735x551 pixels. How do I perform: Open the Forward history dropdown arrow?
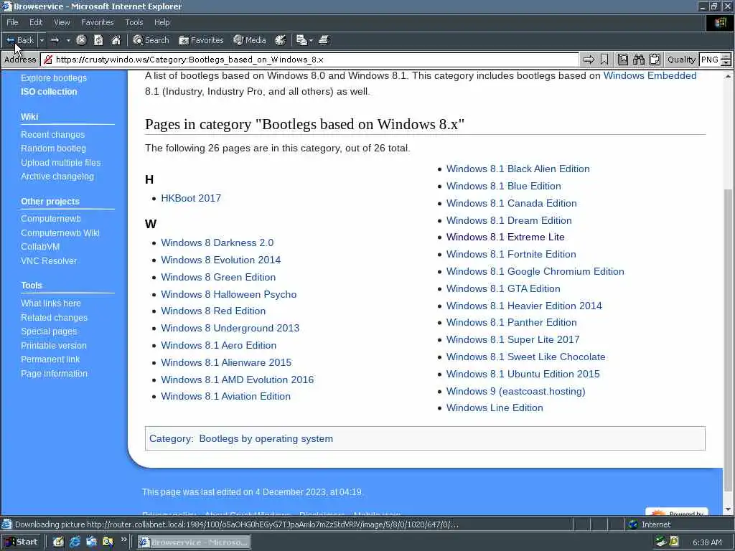click(x=68, y=40)
